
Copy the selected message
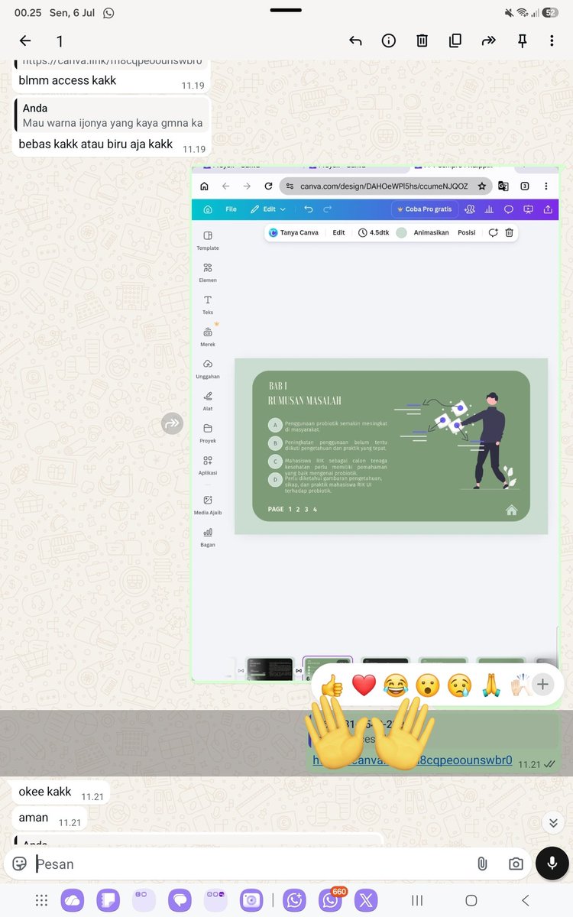[x=455, y=41]
